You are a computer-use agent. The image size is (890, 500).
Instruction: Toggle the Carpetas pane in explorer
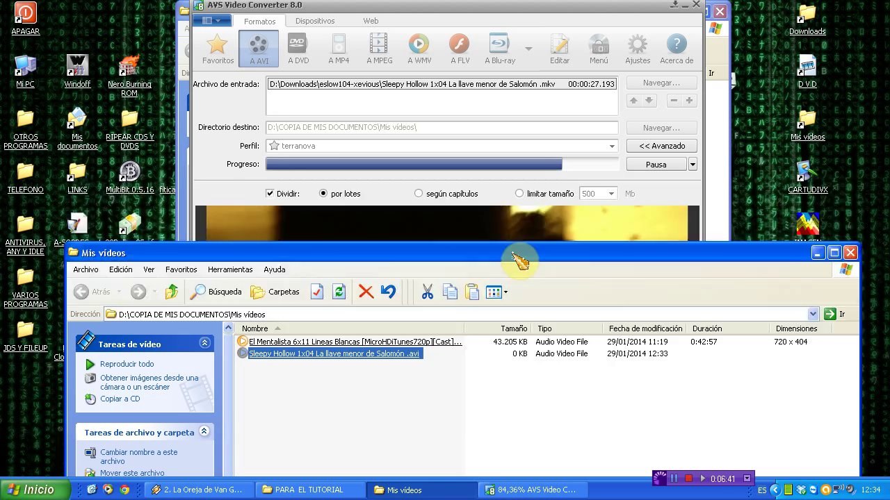(275, 292)
